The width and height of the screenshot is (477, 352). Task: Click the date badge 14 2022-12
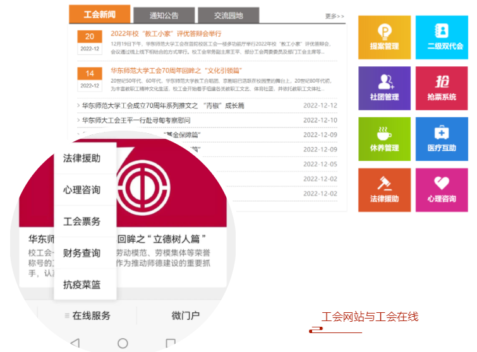click(x=90, y=79)
